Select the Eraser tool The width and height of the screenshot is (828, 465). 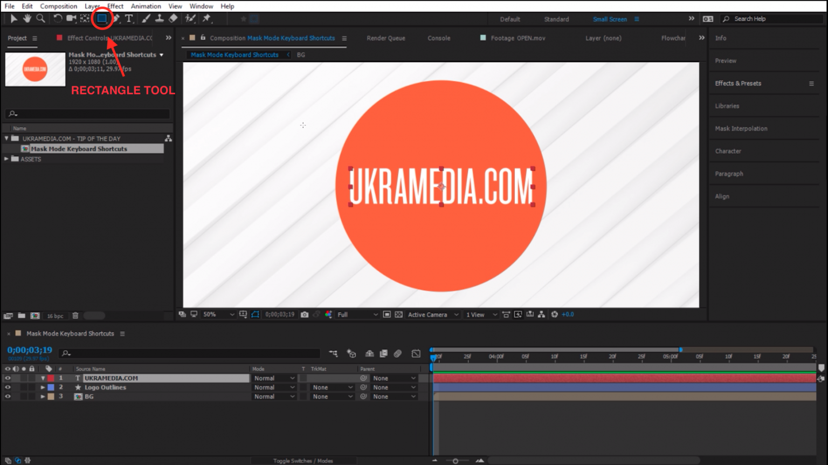click(x=173, y=18)
